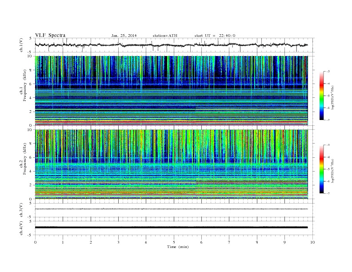Click the '-7' label on ch.2 colorbar
The image size is (352, 272).
coord(328,193)
